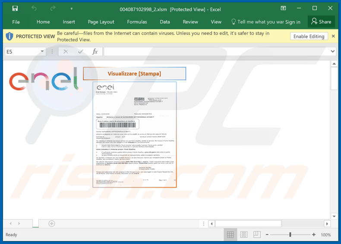Image resolution: width=341 pixels, height=244 pixels.
Task: Cancel formula entry with the X icon
Action: (66, 52)
